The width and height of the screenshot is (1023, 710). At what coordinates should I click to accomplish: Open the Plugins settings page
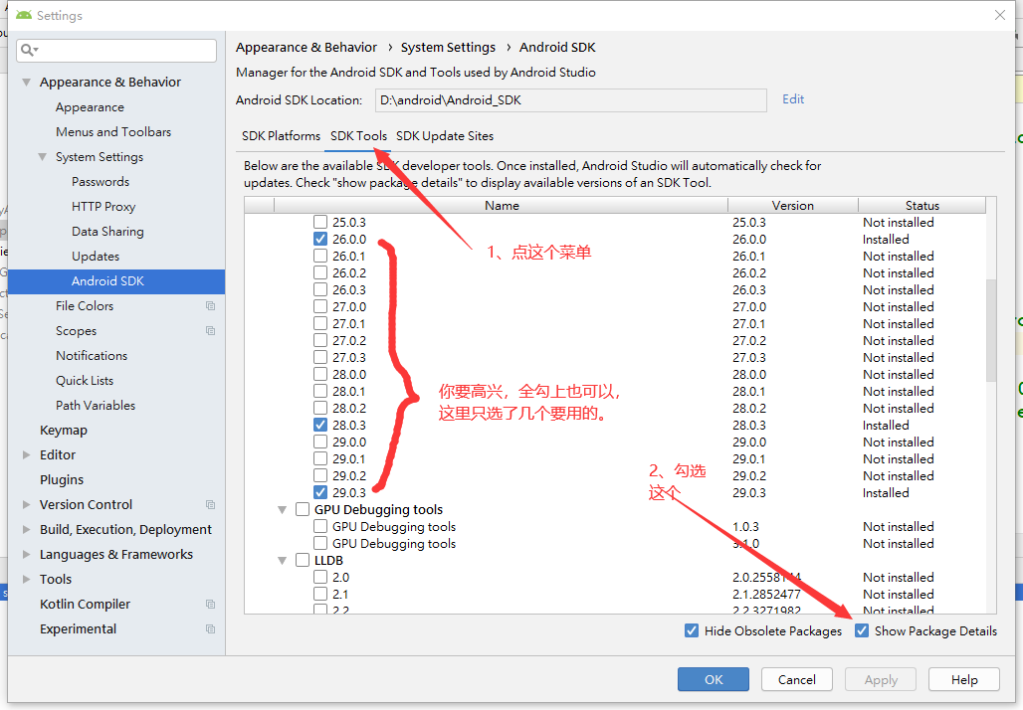point(62,480)
